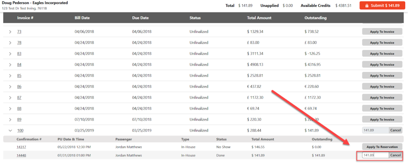Expand invoice 78 row chevron
The height and width of the screenshot is (163, 408).
coord(10,43)
